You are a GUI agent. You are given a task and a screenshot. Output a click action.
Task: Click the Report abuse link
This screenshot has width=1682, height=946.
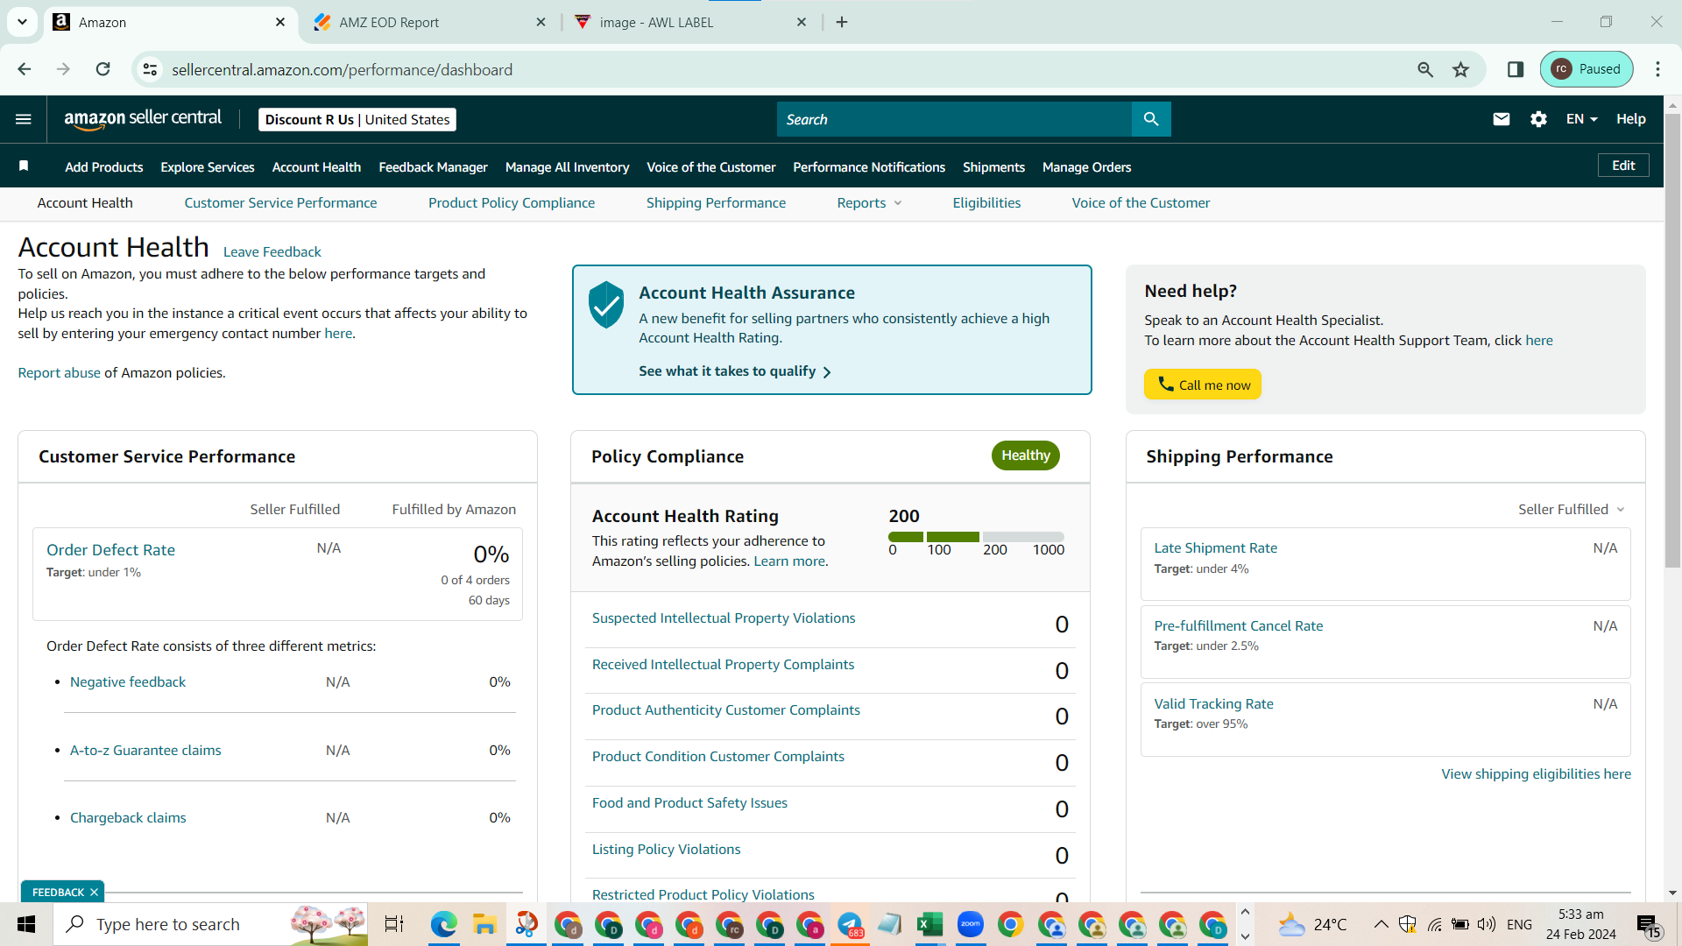pos(60,373)
